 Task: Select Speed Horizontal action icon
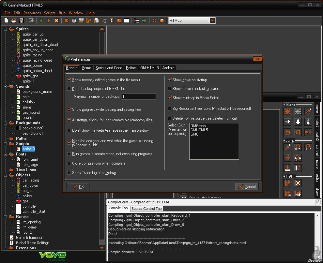[287, 122]
